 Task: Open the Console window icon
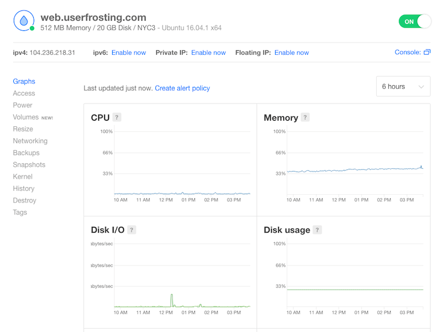click(x=427, y=53)
